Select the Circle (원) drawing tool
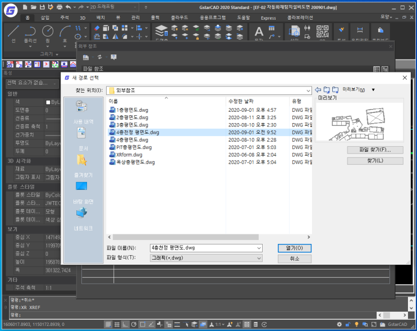This screenshot has width=417, height=331. click(x=48, y=34)
